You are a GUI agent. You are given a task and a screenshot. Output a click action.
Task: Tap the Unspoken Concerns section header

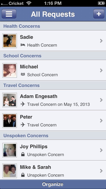tap(53, 136)
